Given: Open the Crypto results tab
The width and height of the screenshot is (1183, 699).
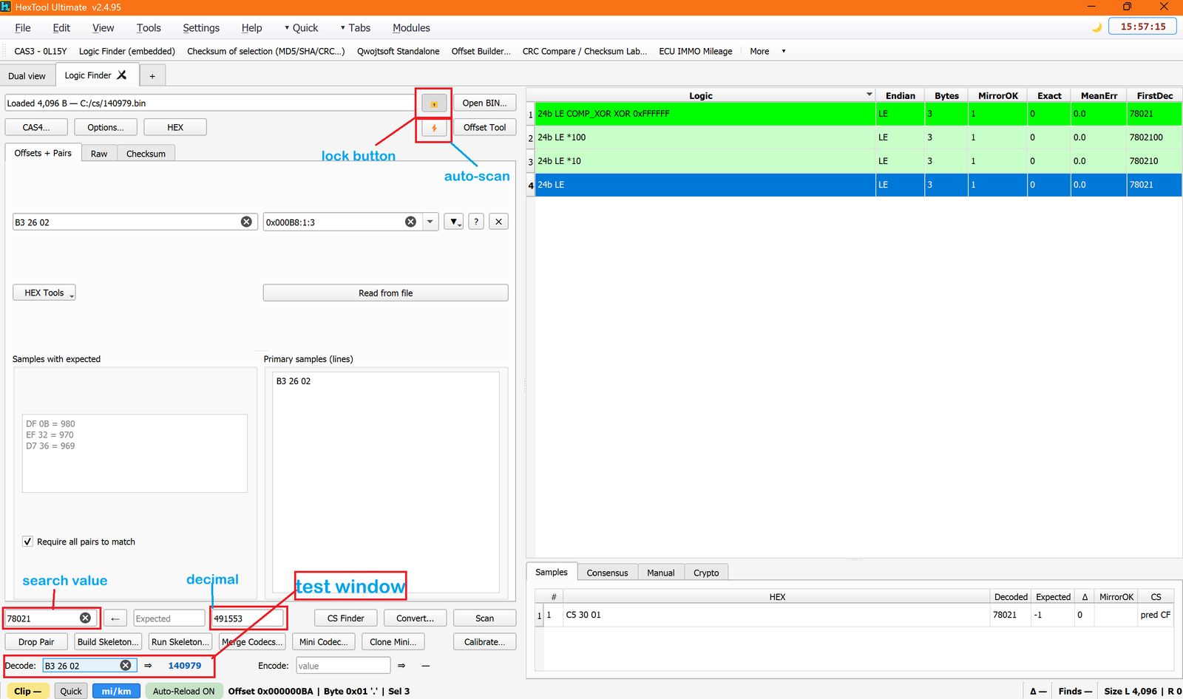Looking at the screenshot, I should coord(706,573).
